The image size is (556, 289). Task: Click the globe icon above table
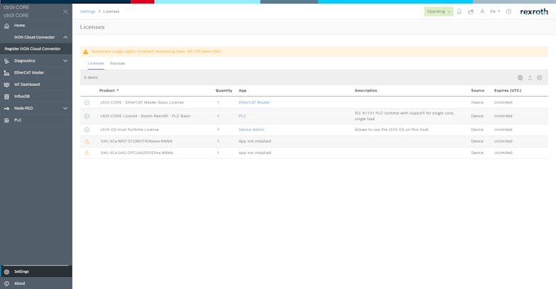click(520, 77)
